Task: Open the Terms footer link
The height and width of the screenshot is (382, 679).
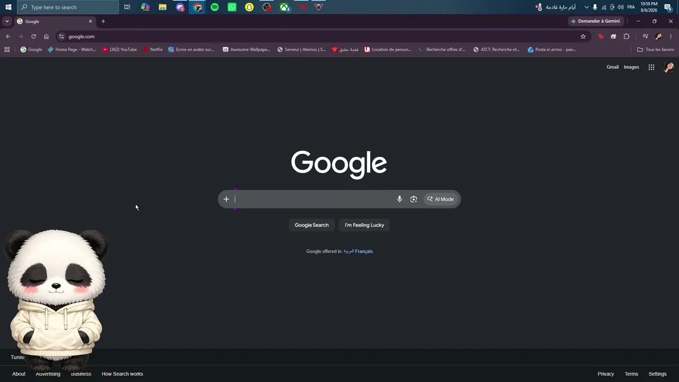Action: click(x=631, y=374)
